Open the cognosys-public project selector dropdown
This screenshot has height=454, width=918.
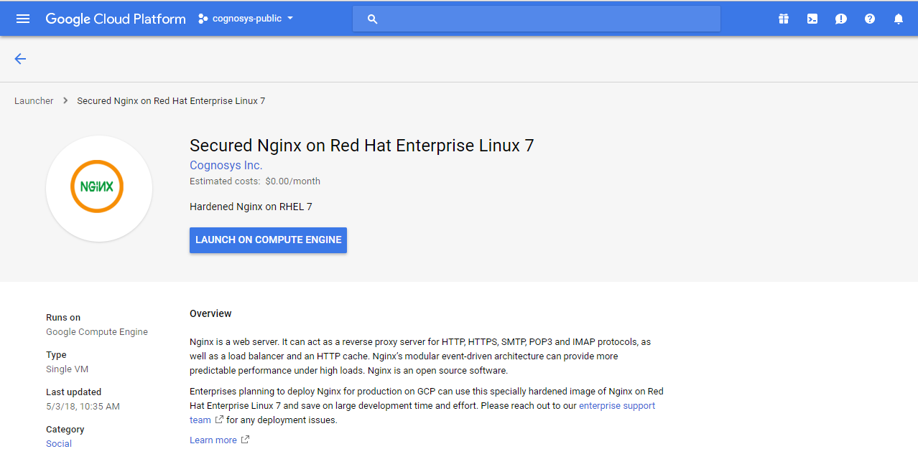(x=246, y=19)
